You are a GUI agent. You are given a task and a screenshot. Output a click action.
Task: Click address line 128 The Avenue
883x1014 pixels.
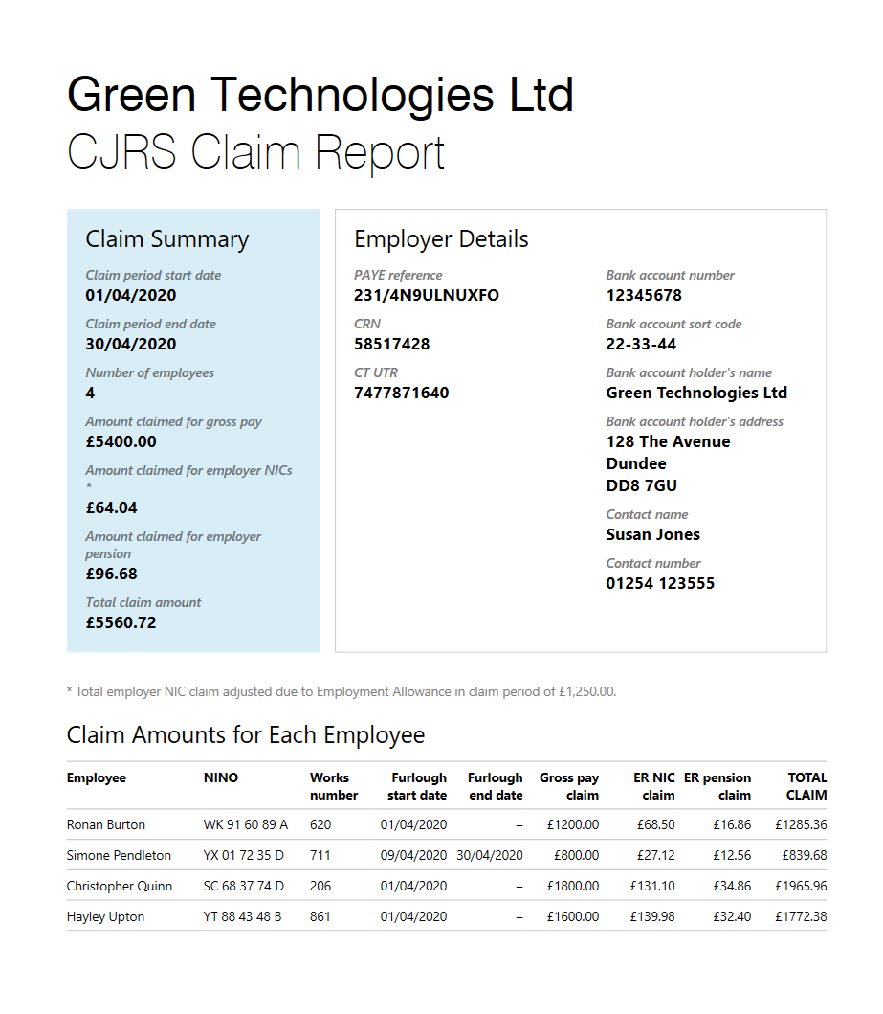click(668, 441)
